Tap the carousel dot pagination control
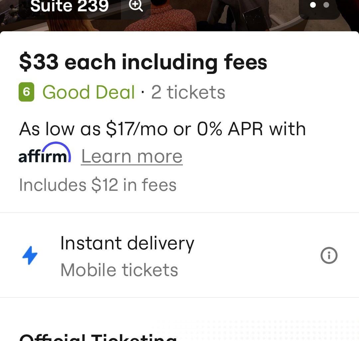 tap(320, 5)
